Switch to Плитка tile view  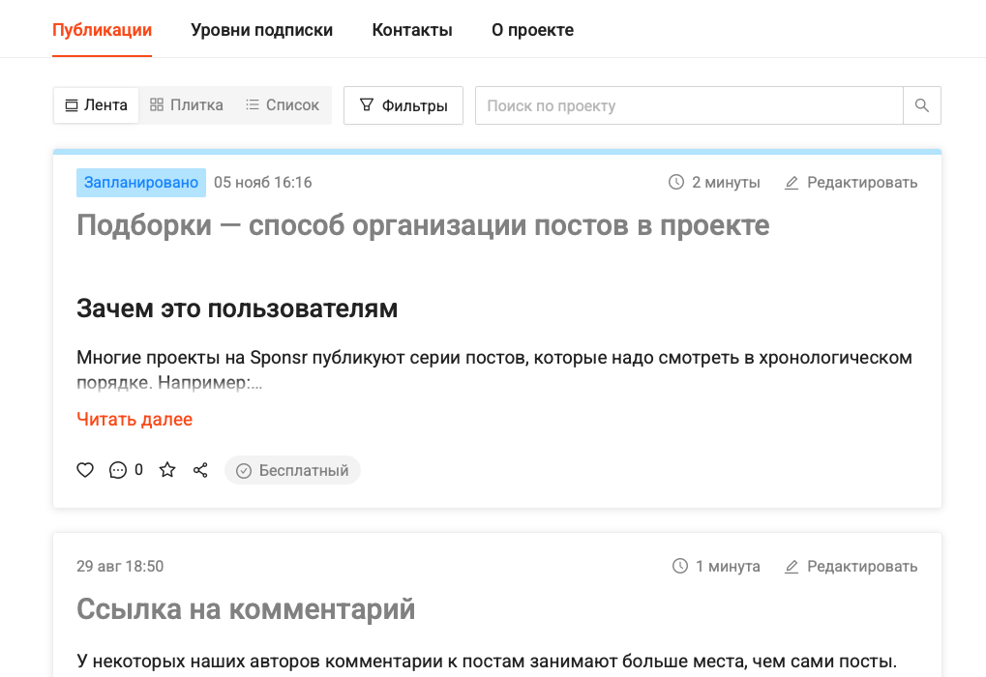coord(187,105)
